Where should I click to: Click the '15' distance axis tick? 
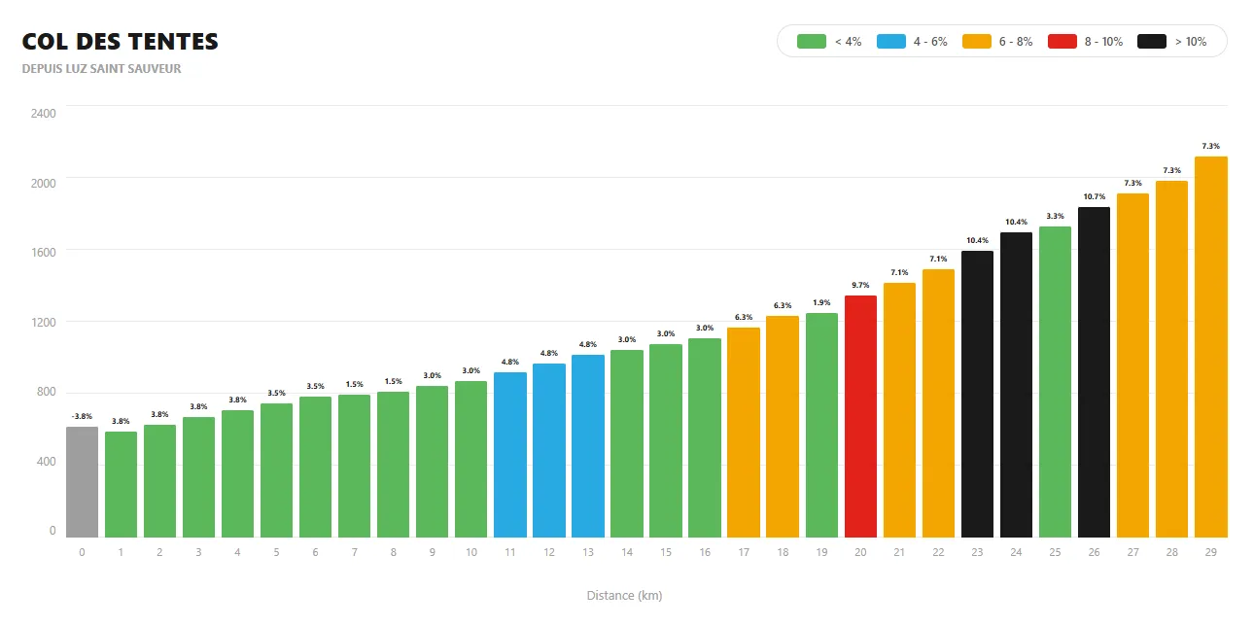point(666,552)
